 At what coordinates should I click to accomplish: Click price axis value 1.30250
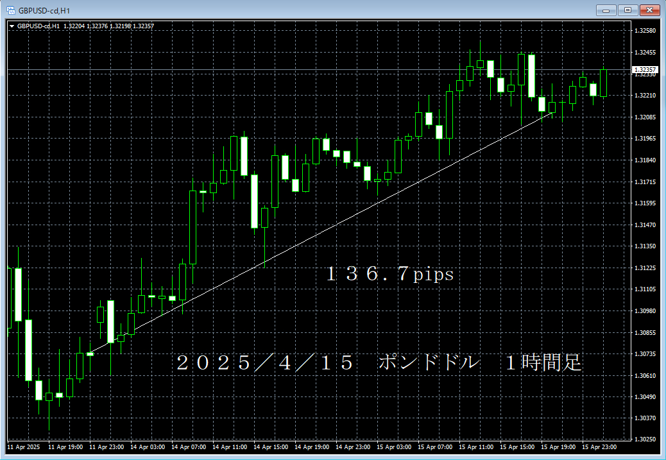[645, 439]
